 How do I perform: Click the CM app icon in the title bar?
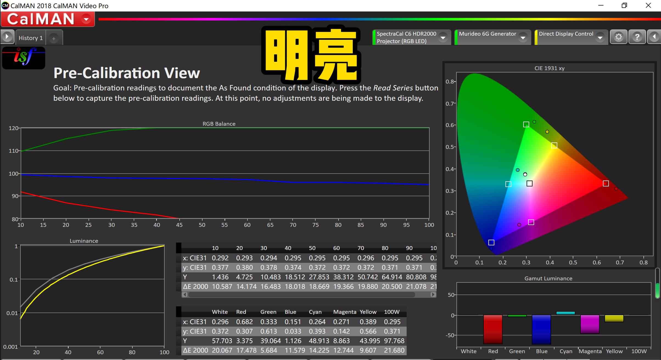tap(5, 5)
